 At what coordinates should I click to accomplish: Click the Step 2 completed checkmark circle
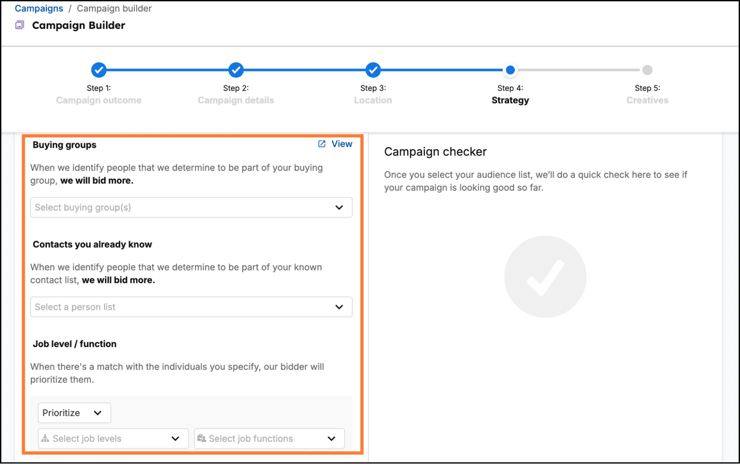pyautogui.click(x=235, y=70)
